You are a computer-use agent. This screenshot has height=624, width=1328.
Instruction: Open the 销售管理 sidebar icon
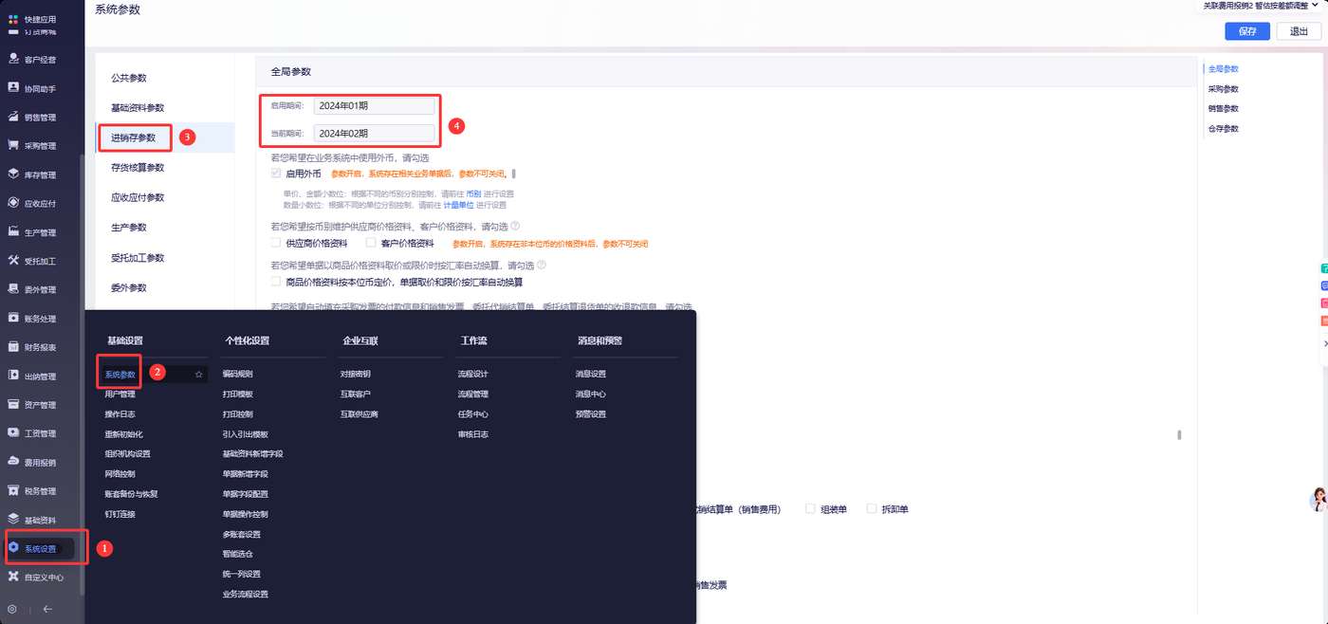(x=13, y=117)
